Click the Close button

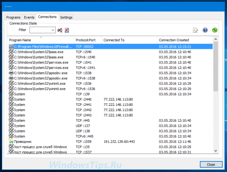pyautogui.click(x=211, y=164)
